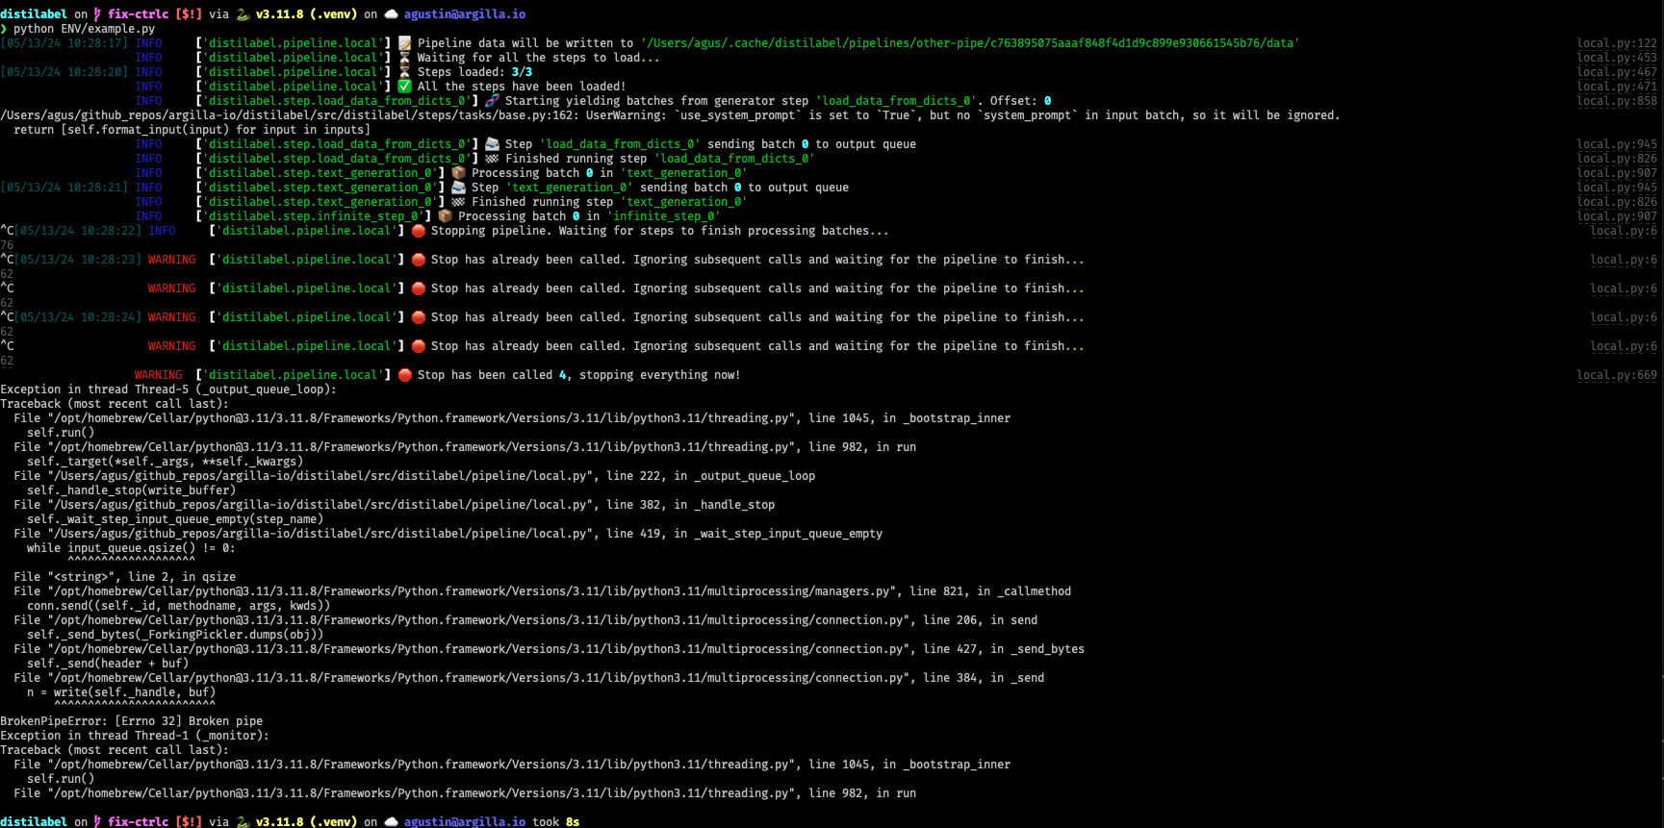Click the Python snake icon in the bottom prompt
This screenshot has height=828, width=1664.
pyautogui.click(x=243, y=821)
